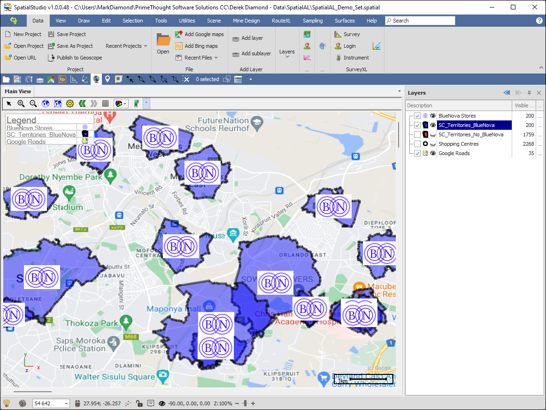Click the Add Bing maps icon
546x410 pixels.
179,46
